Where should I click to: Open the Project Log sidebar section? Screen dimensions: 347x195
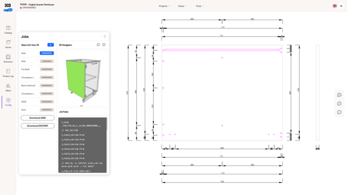[x=8, y=73]
